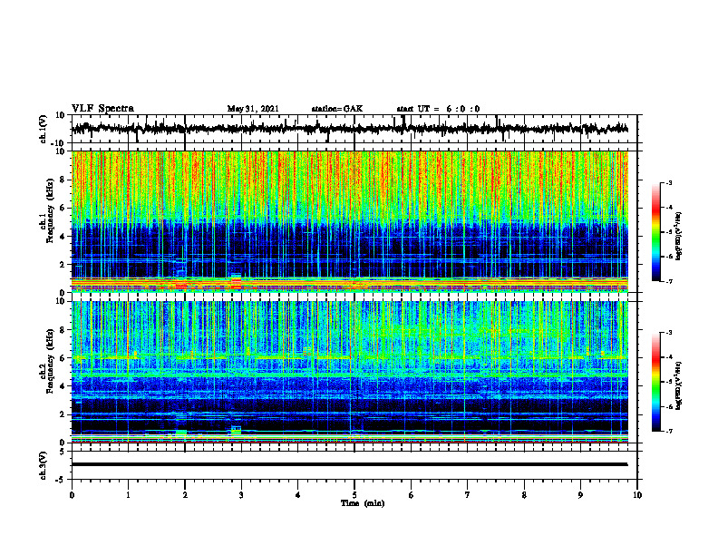718x555 pixels.
Task: Select the 'Time (min)' axis title
Action: [363, 503]
